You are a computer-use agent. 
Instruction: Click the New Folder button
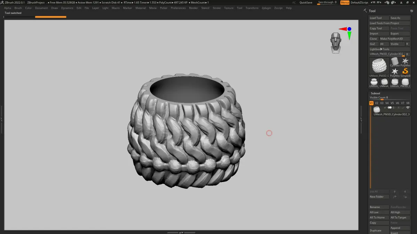click(x=379, y=197)
